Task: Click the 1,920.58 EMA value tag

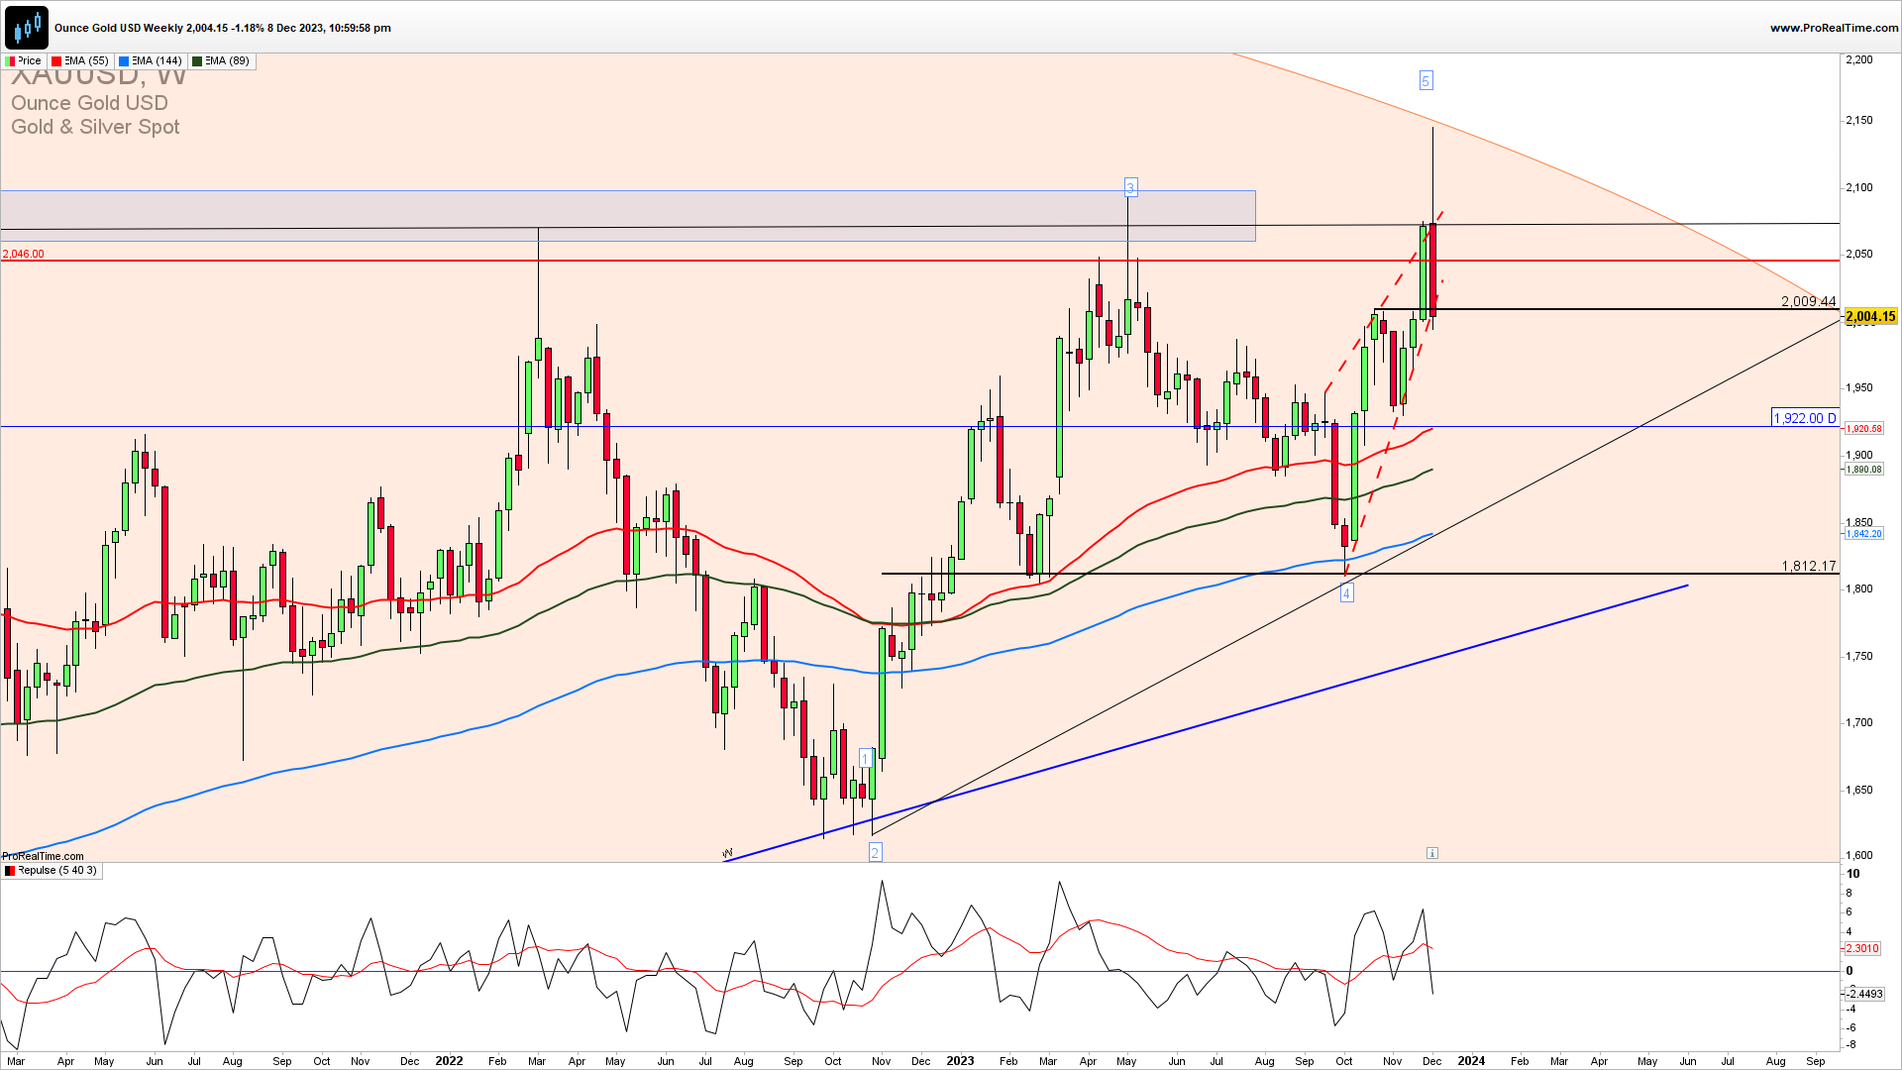Action: [x=1863, y=429]
